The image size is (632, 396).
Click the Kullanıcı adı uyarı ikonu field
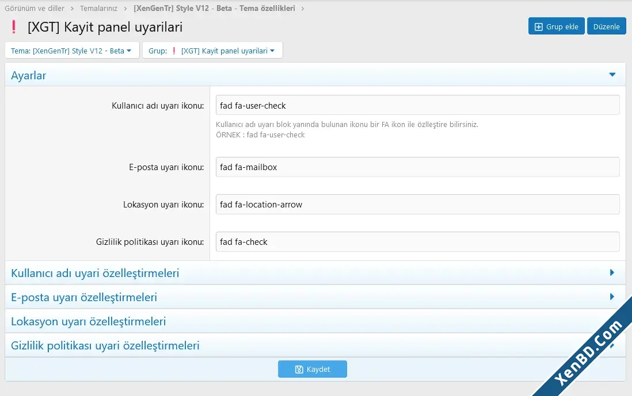417,105
